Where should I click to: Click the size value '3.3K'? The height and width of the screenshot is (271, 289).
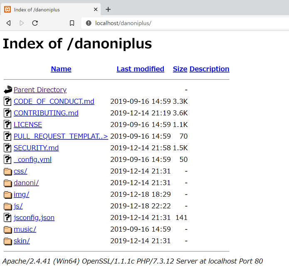click(x=180, y=101)
